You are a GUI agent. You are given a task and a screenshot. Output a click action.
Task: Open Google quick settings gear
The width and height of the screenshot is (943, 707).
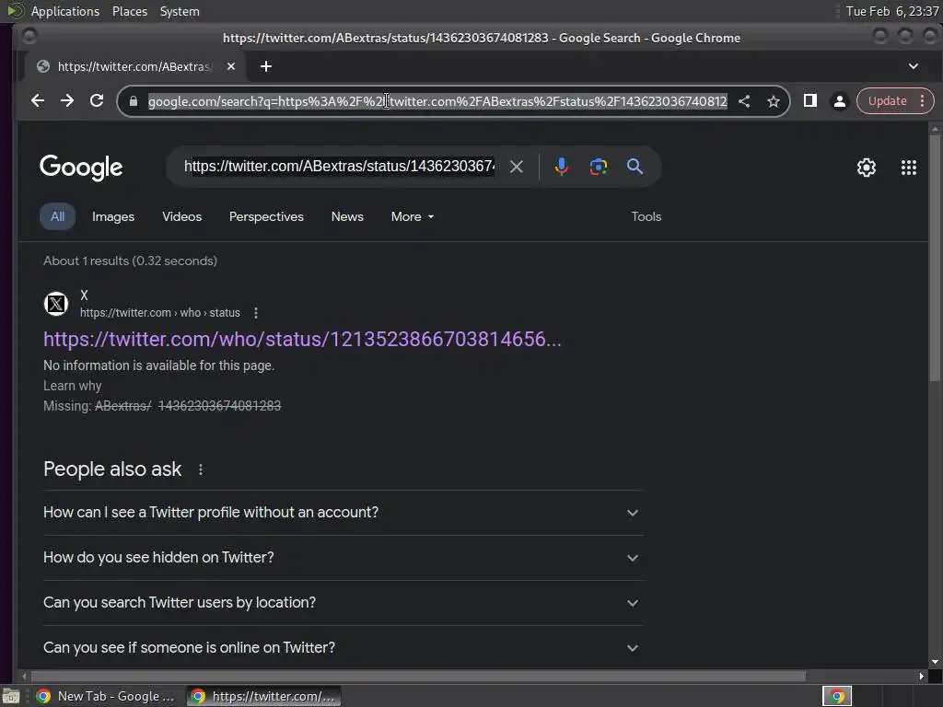coord(866,168)
